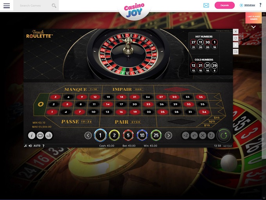Image resolution: width=266 pixels, height=200 pixels.
Task: Bet on the red diamond
Action: click(x=176, y=89)
